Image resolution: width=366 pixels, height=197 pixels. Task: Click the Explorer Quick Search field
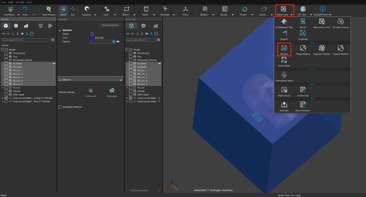(26, 40)
